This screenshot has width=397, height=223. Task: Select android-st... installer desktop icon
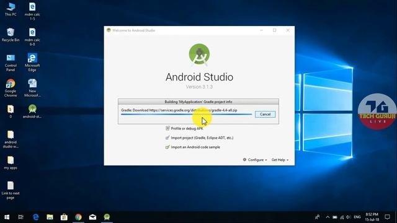(32, 111)
